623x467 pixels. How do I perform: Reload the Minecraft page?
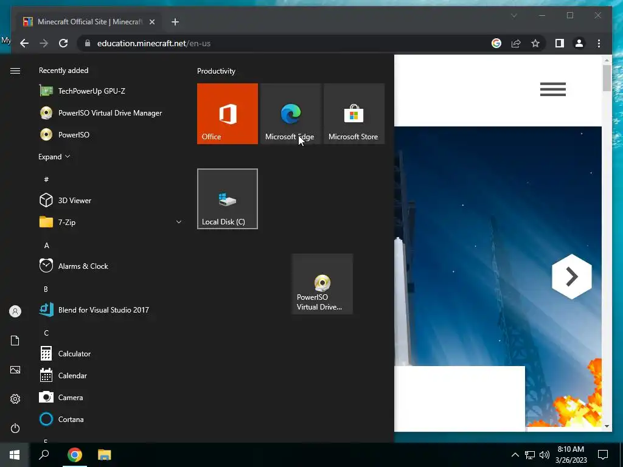pyautogui.click(x=63, y=43)
